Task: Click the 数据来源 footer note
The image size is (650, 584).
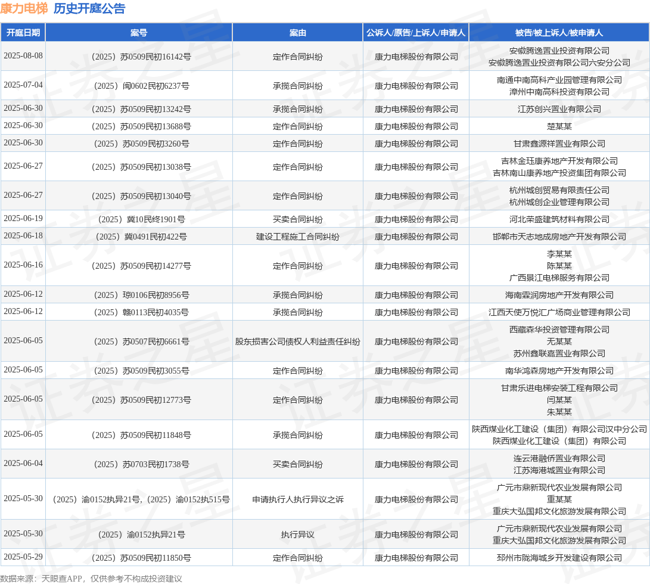Action: point(91,579)
